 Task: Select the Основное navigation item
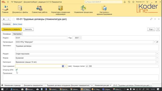pos(7,24)
